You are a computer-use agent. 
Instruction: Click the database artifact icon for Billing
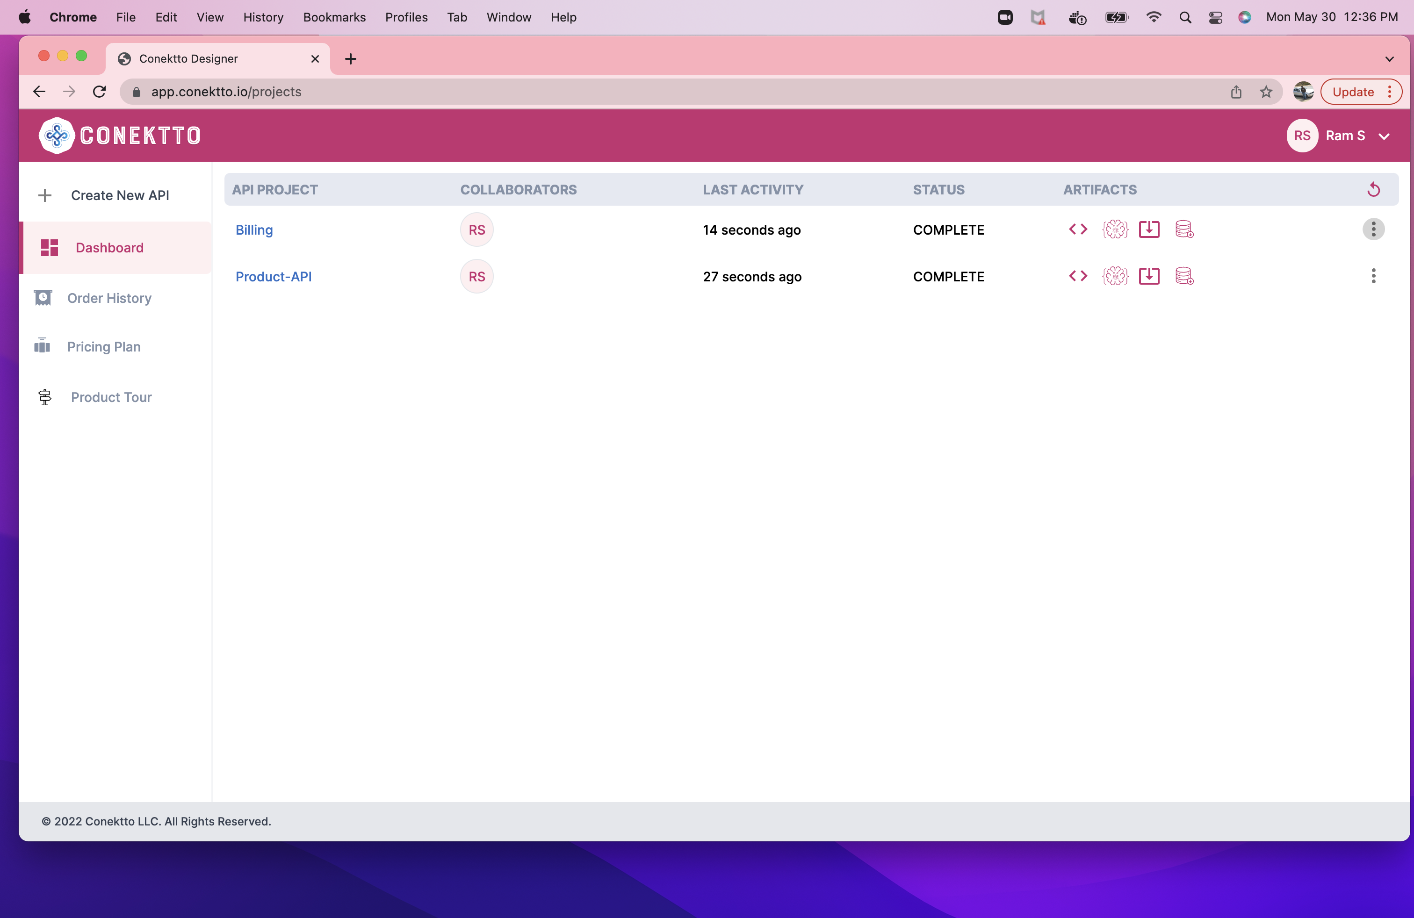tap(1184, 229)
